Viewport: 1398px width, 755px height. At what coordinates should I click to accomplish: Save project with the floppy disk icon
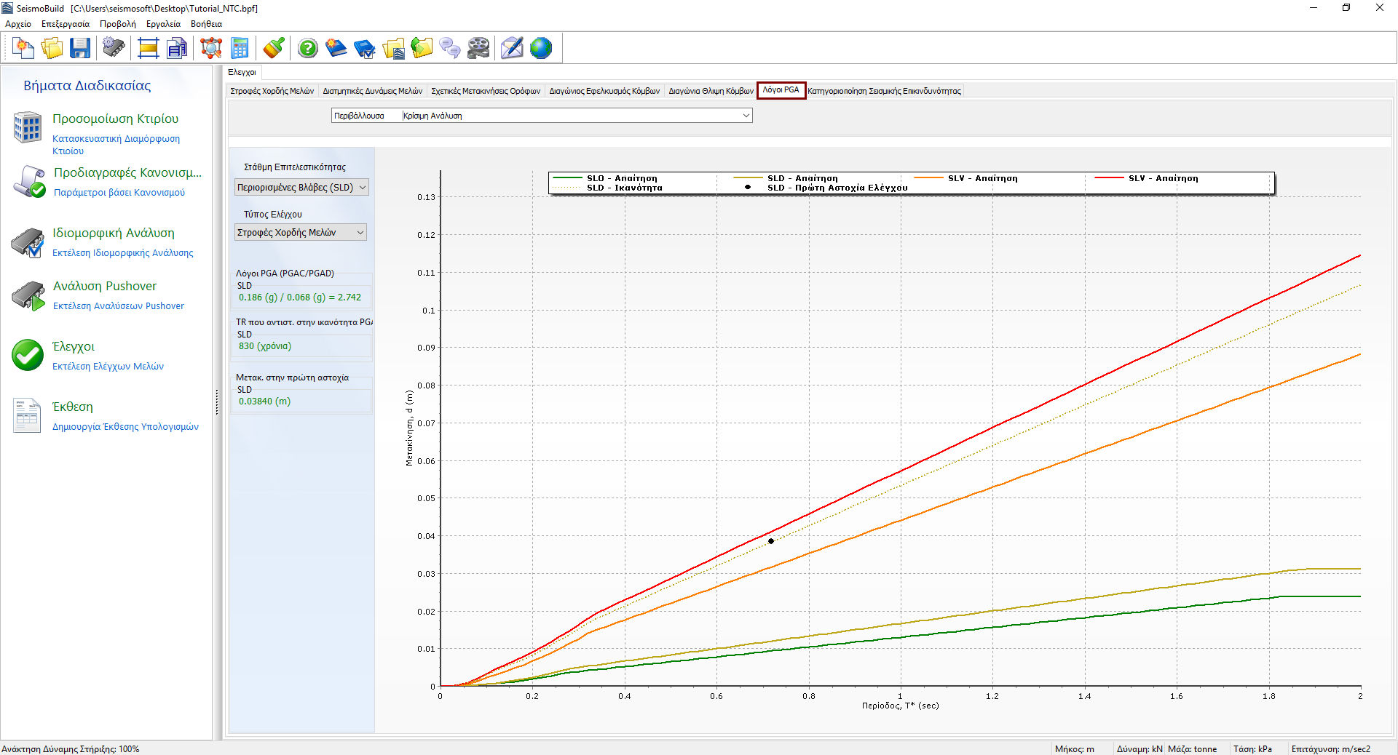[x=79, y=49]
